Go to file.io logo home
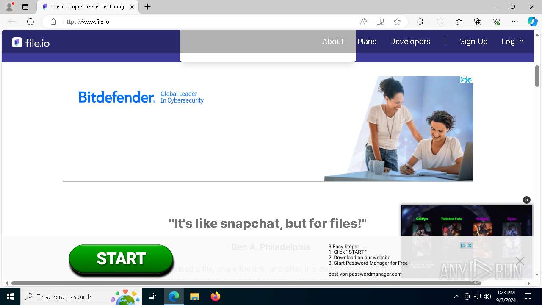This screenshot has height=305, width=542. tap(30, 42)
